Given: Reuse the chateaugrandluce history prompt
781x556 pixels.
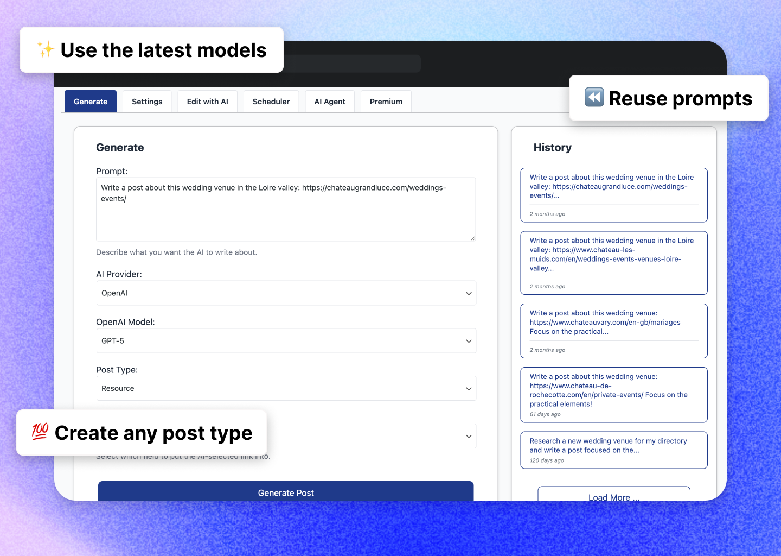Looking at the screenshot, I should pos(613,194).
